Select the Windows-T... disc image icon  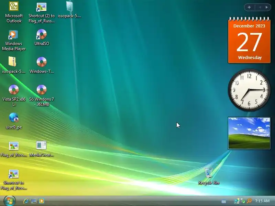42,65
